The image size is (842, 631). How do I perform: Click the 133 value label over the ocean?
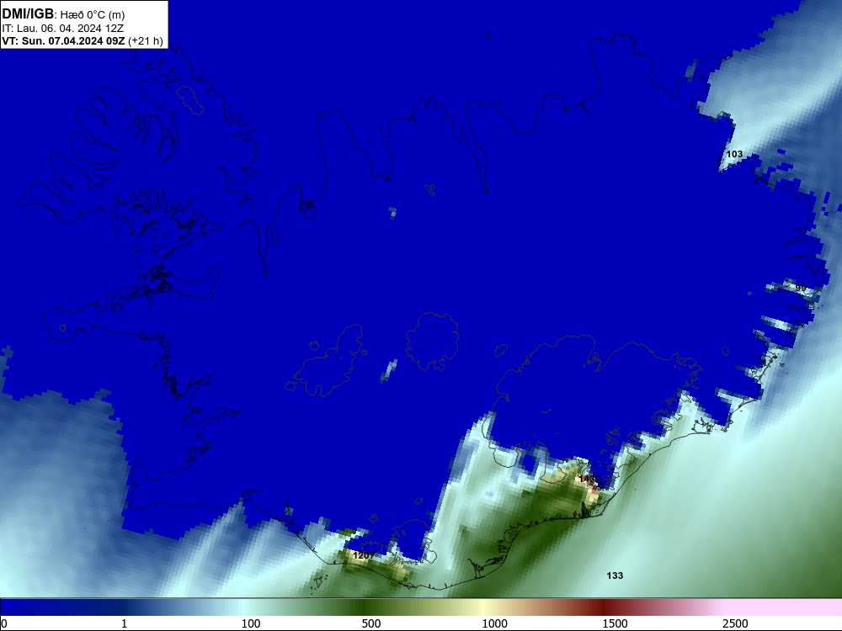615,575
